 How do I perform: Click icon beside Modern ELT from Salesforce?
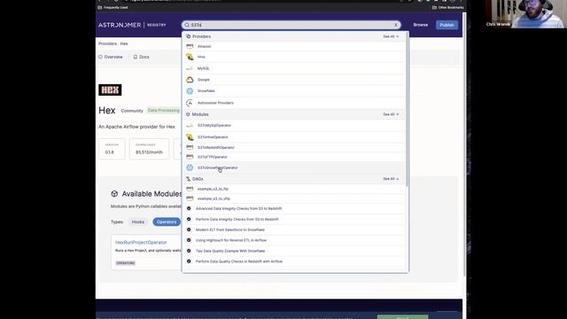point(189,230)
